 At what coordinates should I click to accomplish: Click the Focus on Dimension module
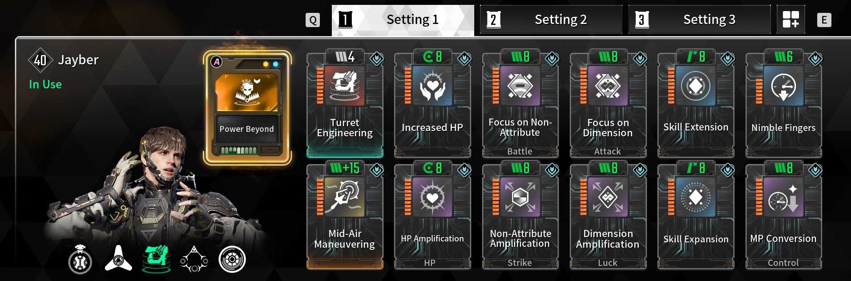click(x=608, y=103)
